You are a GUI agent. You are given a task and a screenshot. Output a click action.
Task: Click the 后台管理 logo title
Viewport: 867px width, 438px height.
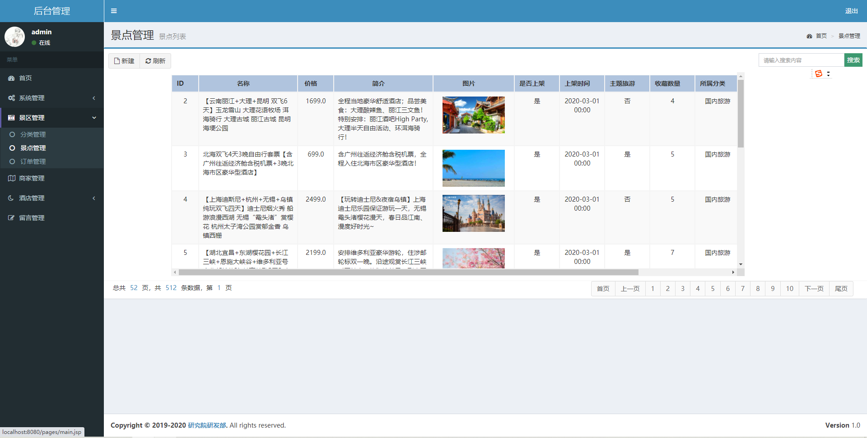tap(52, 11)
